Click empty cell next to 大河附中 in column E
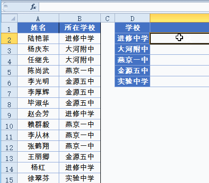 [180, 49]
